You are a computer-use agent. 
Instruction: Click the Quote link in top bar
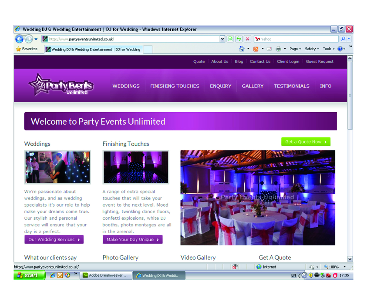[199, 62]
